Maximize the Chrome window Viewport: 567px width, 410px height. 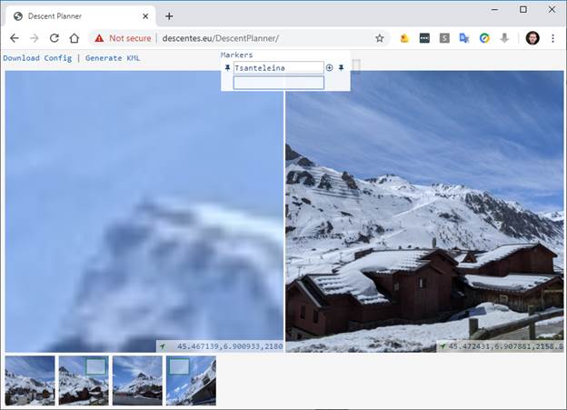point(523,10)
